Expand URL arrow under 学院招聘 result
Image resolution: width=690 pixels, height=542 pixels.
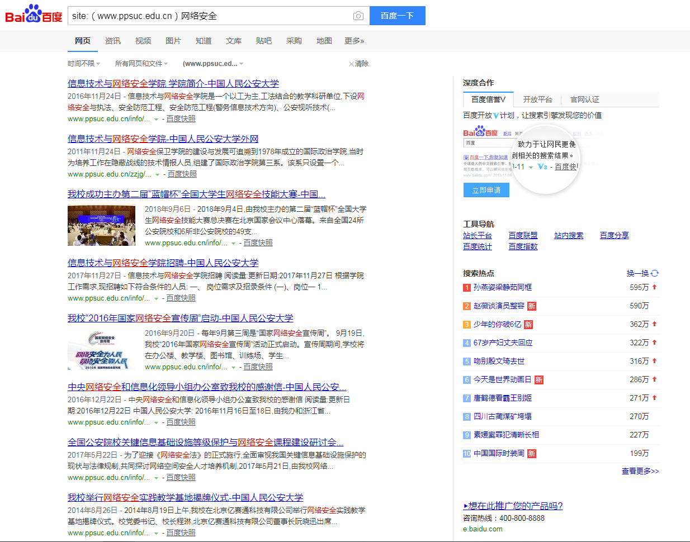pos(156,298)
